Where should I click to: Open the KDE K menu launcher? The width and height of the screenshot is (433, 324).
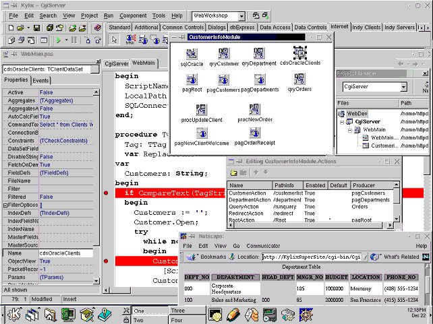pyautogui.click(x=14, y=315)
